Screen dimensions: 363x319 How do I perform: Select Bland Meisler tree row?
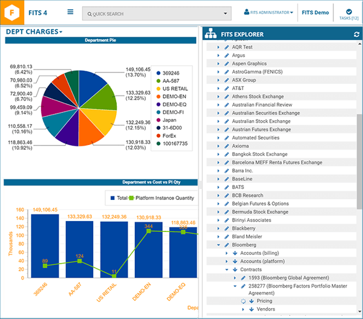[281, 237]
